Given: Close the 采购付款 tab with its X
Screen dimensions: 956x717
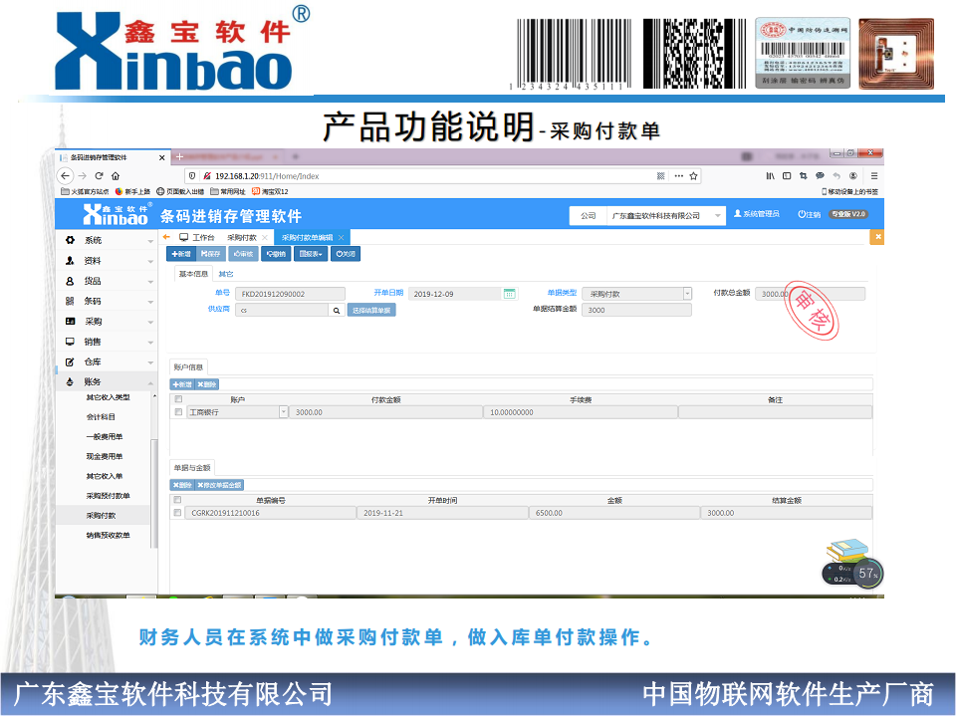Looking at the screenshot, I should (265, 237).
